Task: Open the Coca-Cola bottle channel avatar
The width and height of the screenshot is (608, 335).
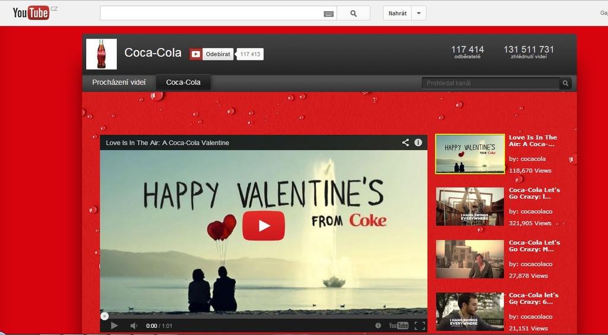Action: click(101, 54)
